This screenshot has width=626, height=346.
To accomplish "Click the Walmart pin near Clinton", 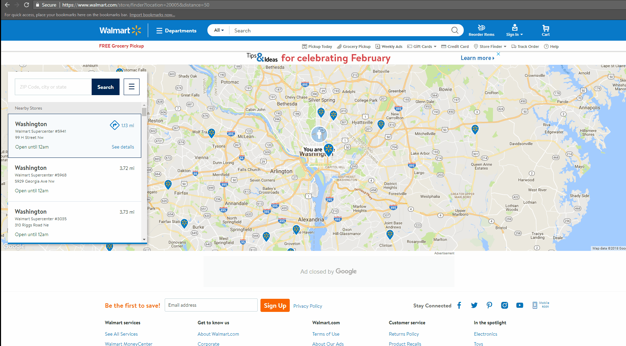I will pyautogui.click(x=390, y=235).
